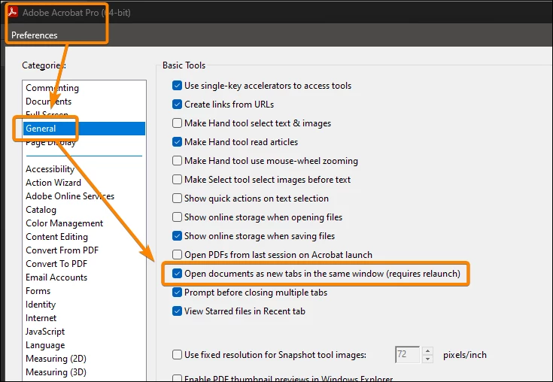The image size is (553, 382).
Task: Select the Identity category
Action: 41,305
